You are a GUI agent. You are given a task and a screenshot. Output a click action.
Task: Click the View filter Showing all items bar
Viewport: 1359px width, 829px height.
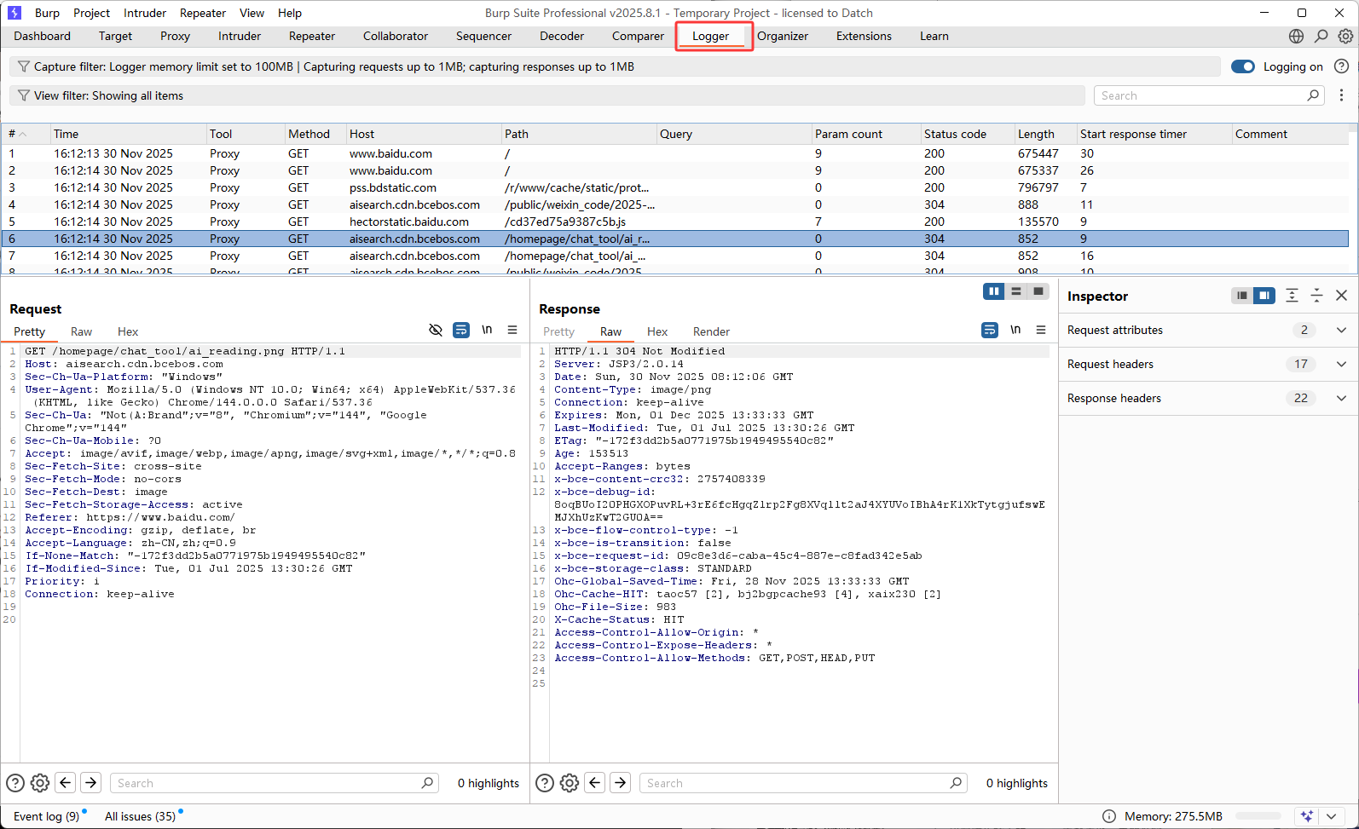[546, 95]
